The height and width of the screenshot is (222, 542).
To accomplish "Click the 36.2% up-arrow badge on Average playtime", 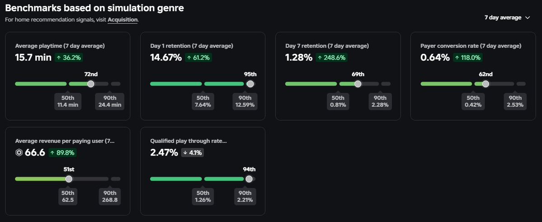I will pos(68,57).
